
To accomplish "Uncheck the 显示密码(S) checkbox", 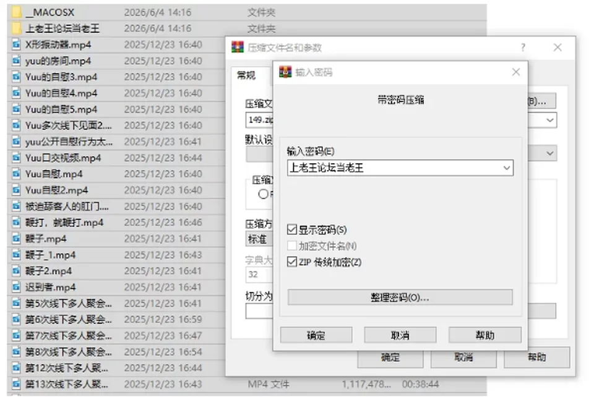I will (x=291, y=229).
